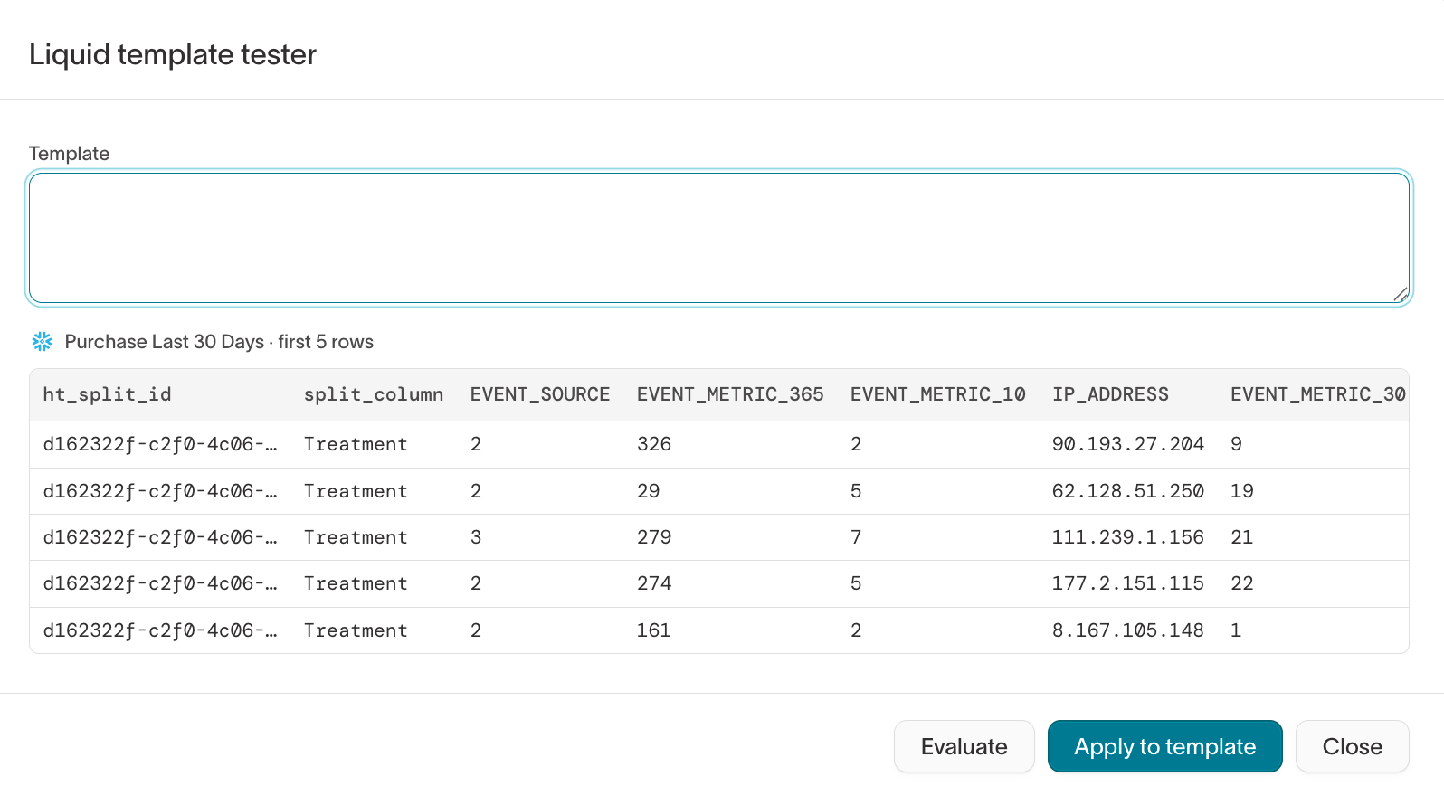1444x805 pixels.
Task: Click the Snowflake source icon
Action: [x=42, y=342]
